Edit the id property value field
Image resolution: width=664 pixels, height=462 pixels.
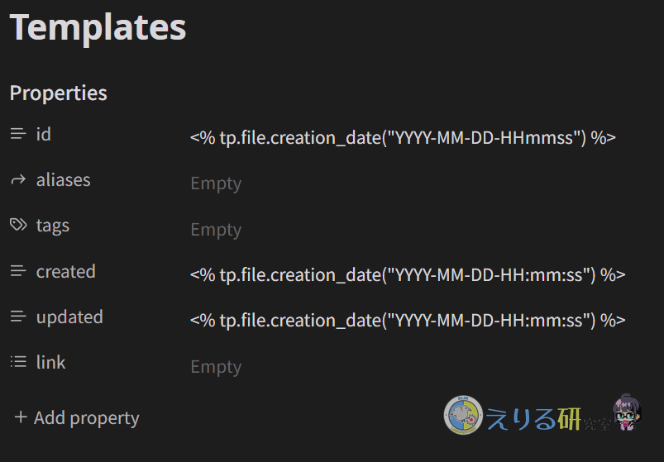point(403,138)
